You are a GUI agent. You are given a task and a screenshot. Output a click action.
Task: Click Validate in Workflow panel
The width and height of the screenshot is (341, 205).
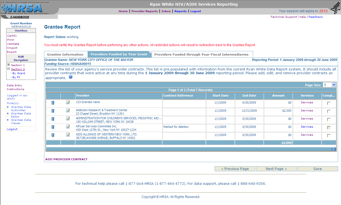tap(13, 44)
